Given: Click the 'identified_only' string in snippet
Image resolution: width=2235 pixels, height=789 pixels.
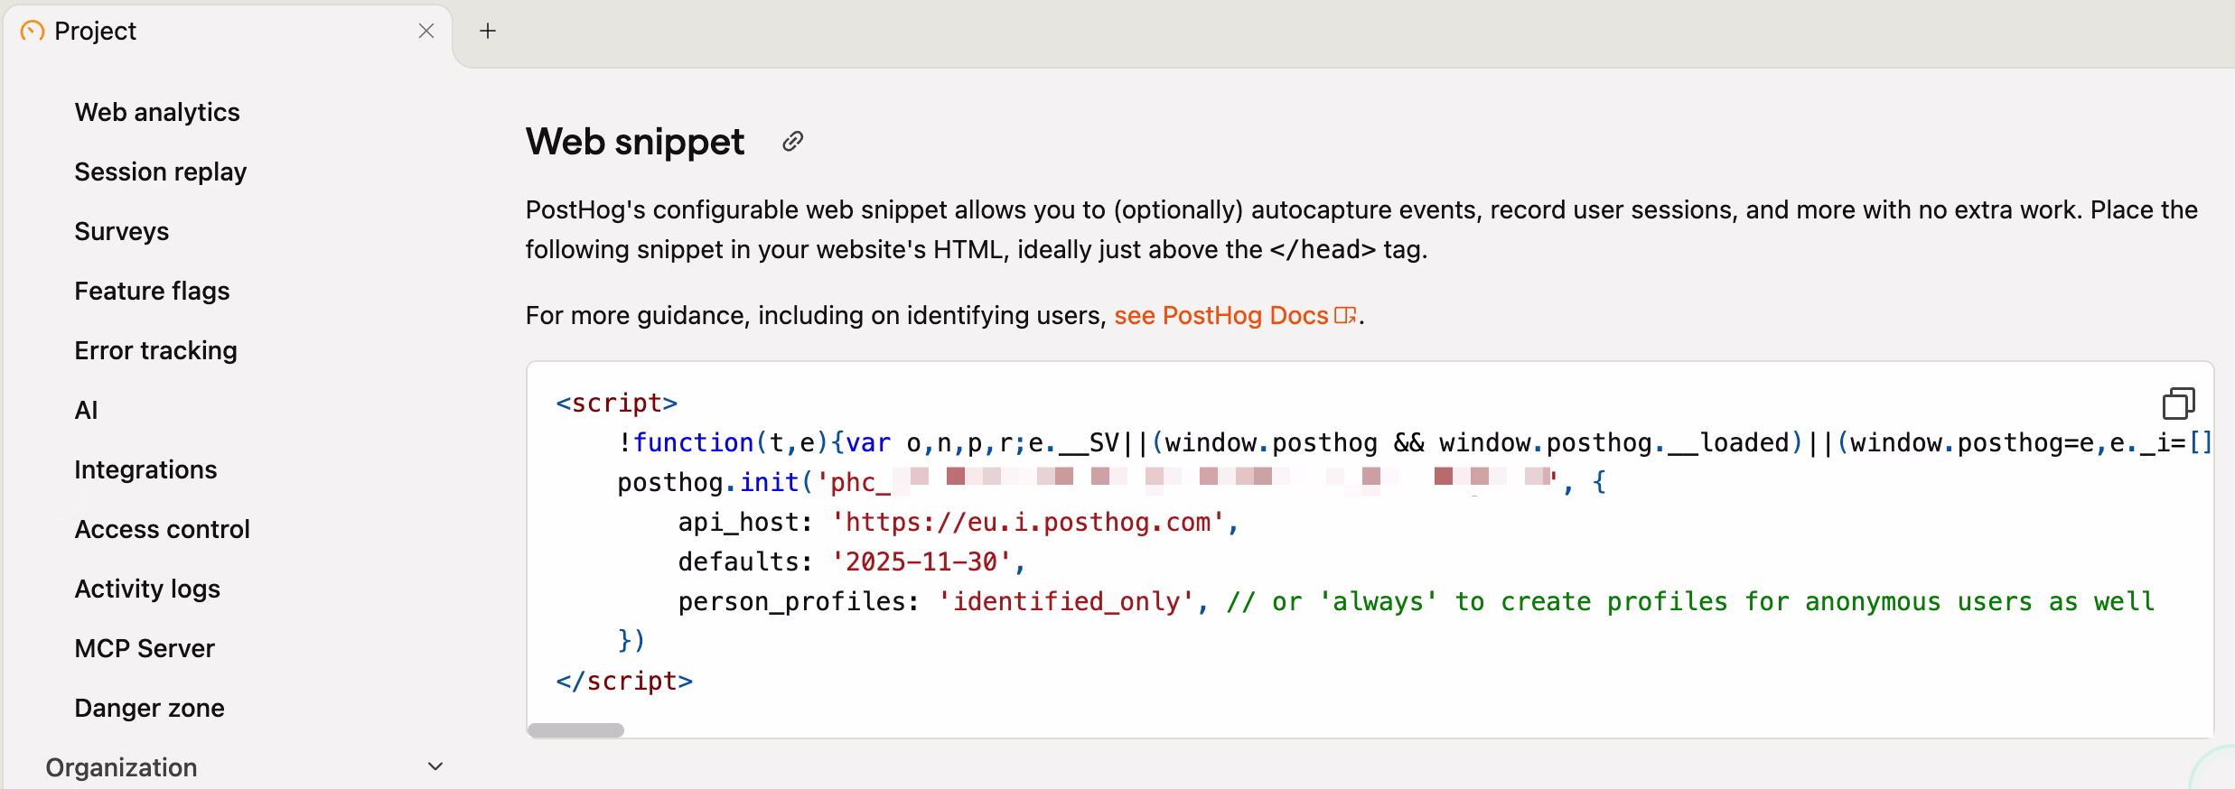Looking at the screenshot, I should click(1066, 602).
